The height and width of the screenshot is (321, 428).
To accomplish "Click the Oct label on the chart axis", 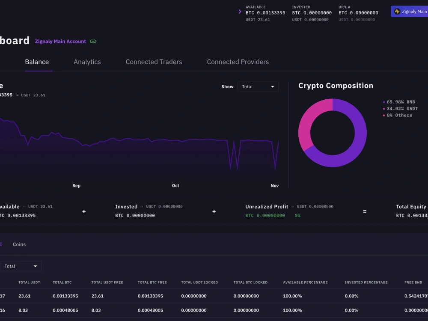I will pos(175,186).
